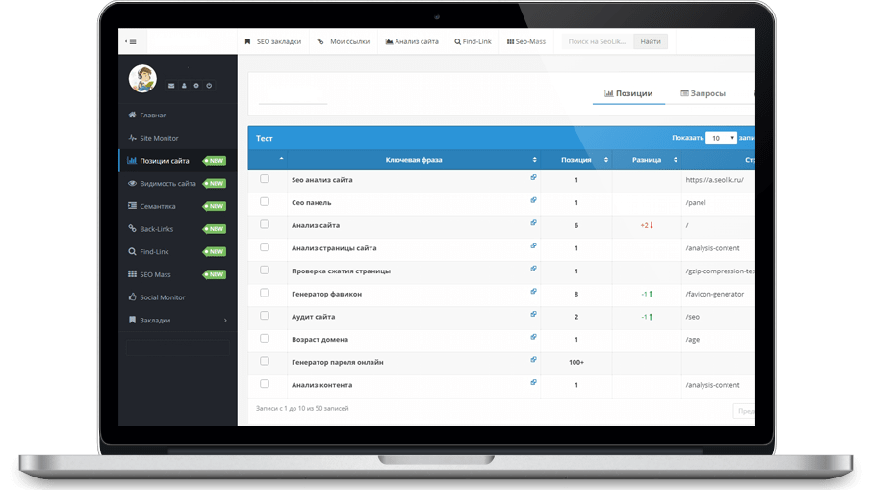The width and height of the screenshot is (869, 490).
Task: Click the /seo page link
Action: [692, 317]
